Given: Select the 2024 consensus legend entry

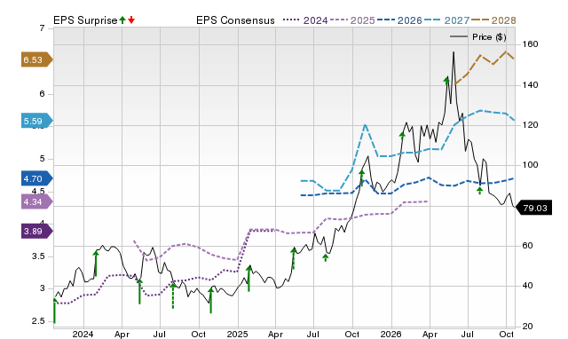Looking at the screenshot, I should (x=305, y=20).
